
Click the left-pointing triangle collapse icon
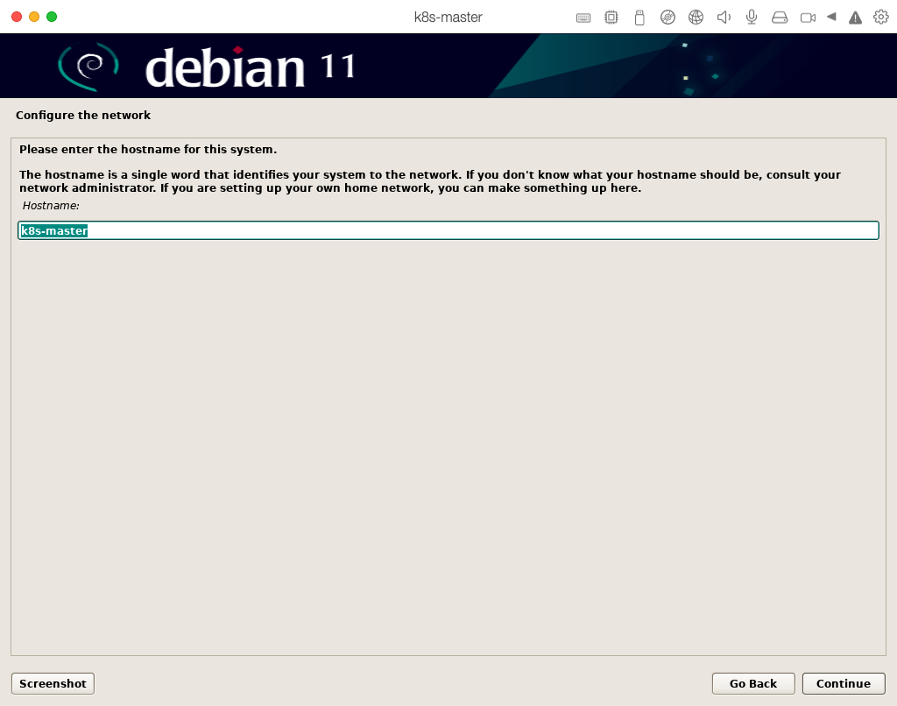tap(831, 17)
